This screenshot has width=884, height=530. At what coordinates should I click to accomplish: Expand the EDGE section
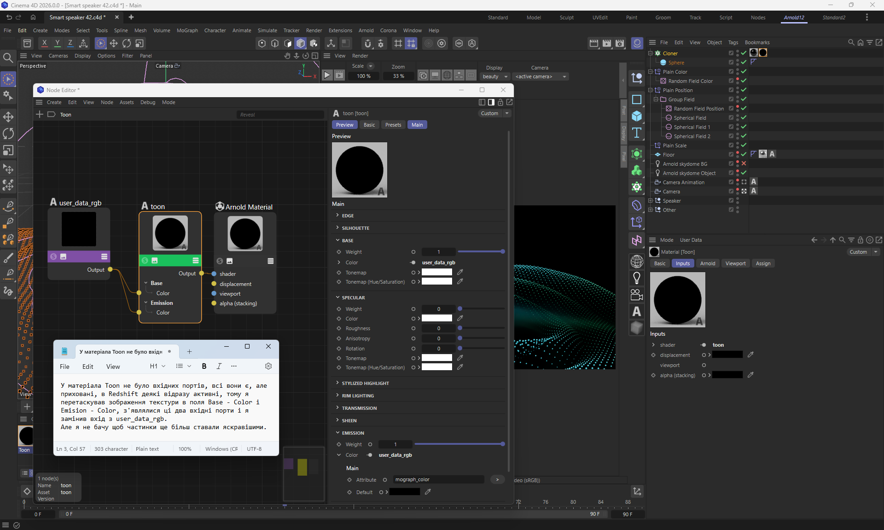click(x=337, y=215)
